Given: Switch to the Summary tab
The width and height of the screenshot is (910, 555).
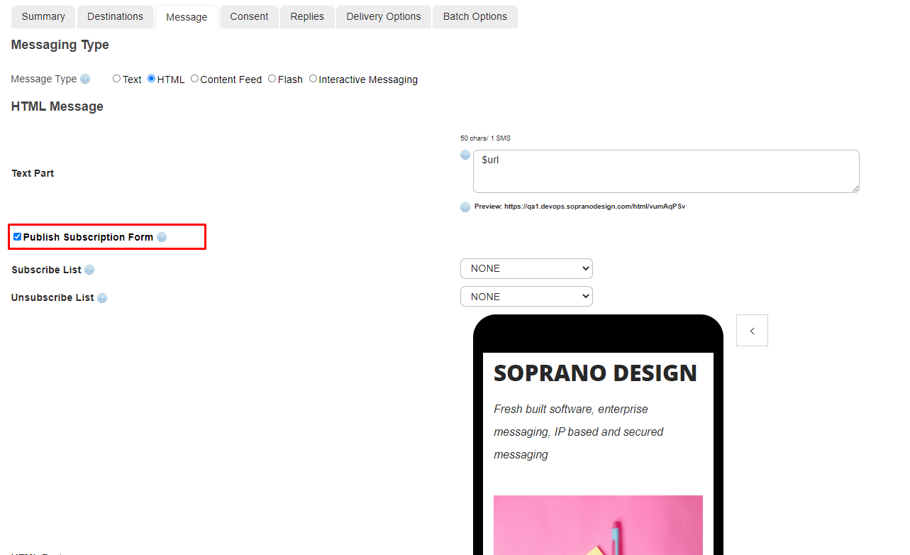Looking at the screenshot, I should click(43, 16).
